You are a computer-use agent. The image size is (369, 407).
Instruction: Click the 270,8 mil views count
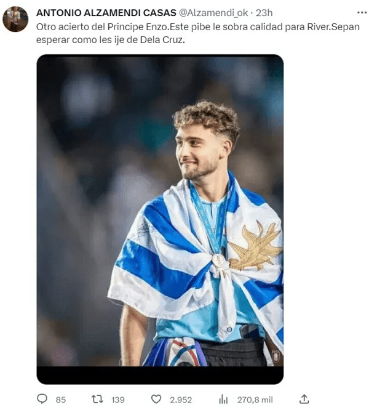tap(255, 400)
